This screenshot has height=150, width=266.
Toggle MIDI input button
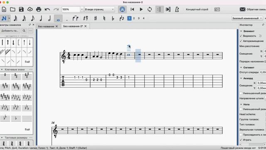click(122, 9)
